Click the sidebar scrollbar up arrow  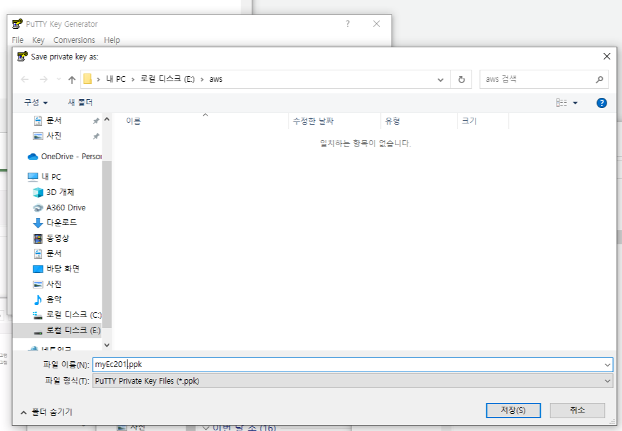[x=107, y=119]
